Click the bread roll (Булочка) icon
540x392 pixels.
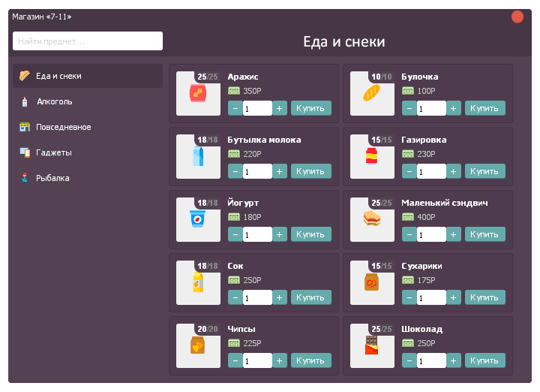click(372, 94)
